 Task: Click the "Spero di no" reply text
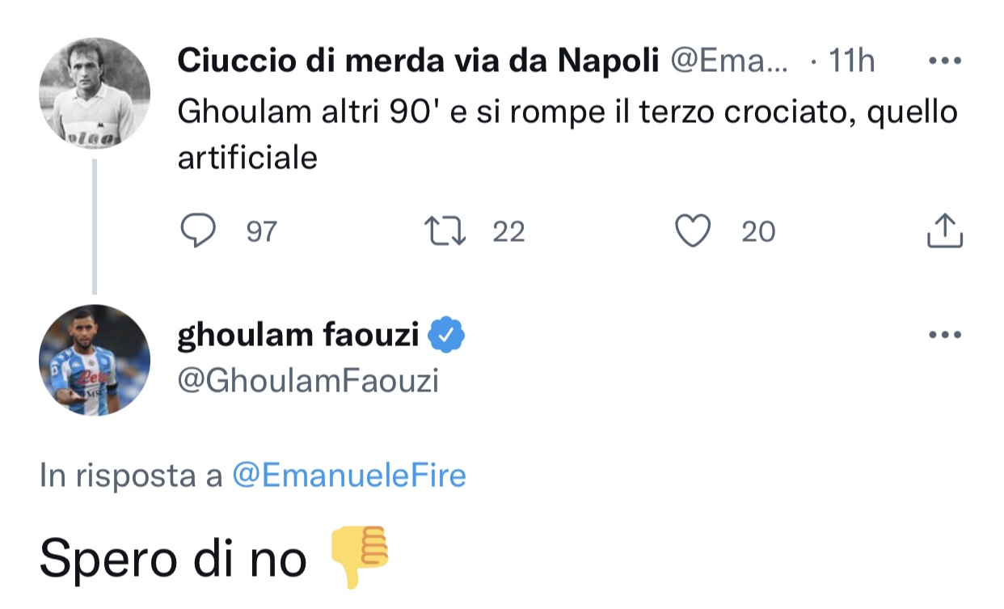tap(173, 558)
